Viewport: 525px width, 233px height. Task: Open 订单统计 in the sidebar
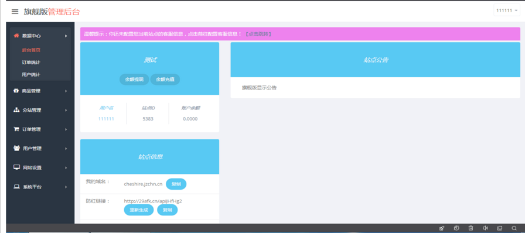[x=31, y=62]
